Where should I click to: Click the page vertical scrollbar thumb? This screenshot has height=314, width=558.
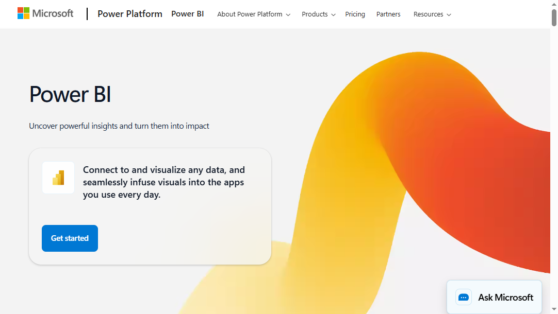coord(554,18)
